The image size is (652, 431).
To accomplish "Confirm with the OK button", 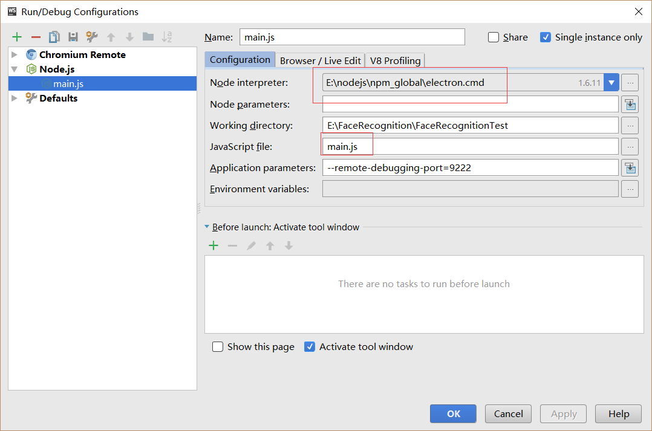I will 453,414.
